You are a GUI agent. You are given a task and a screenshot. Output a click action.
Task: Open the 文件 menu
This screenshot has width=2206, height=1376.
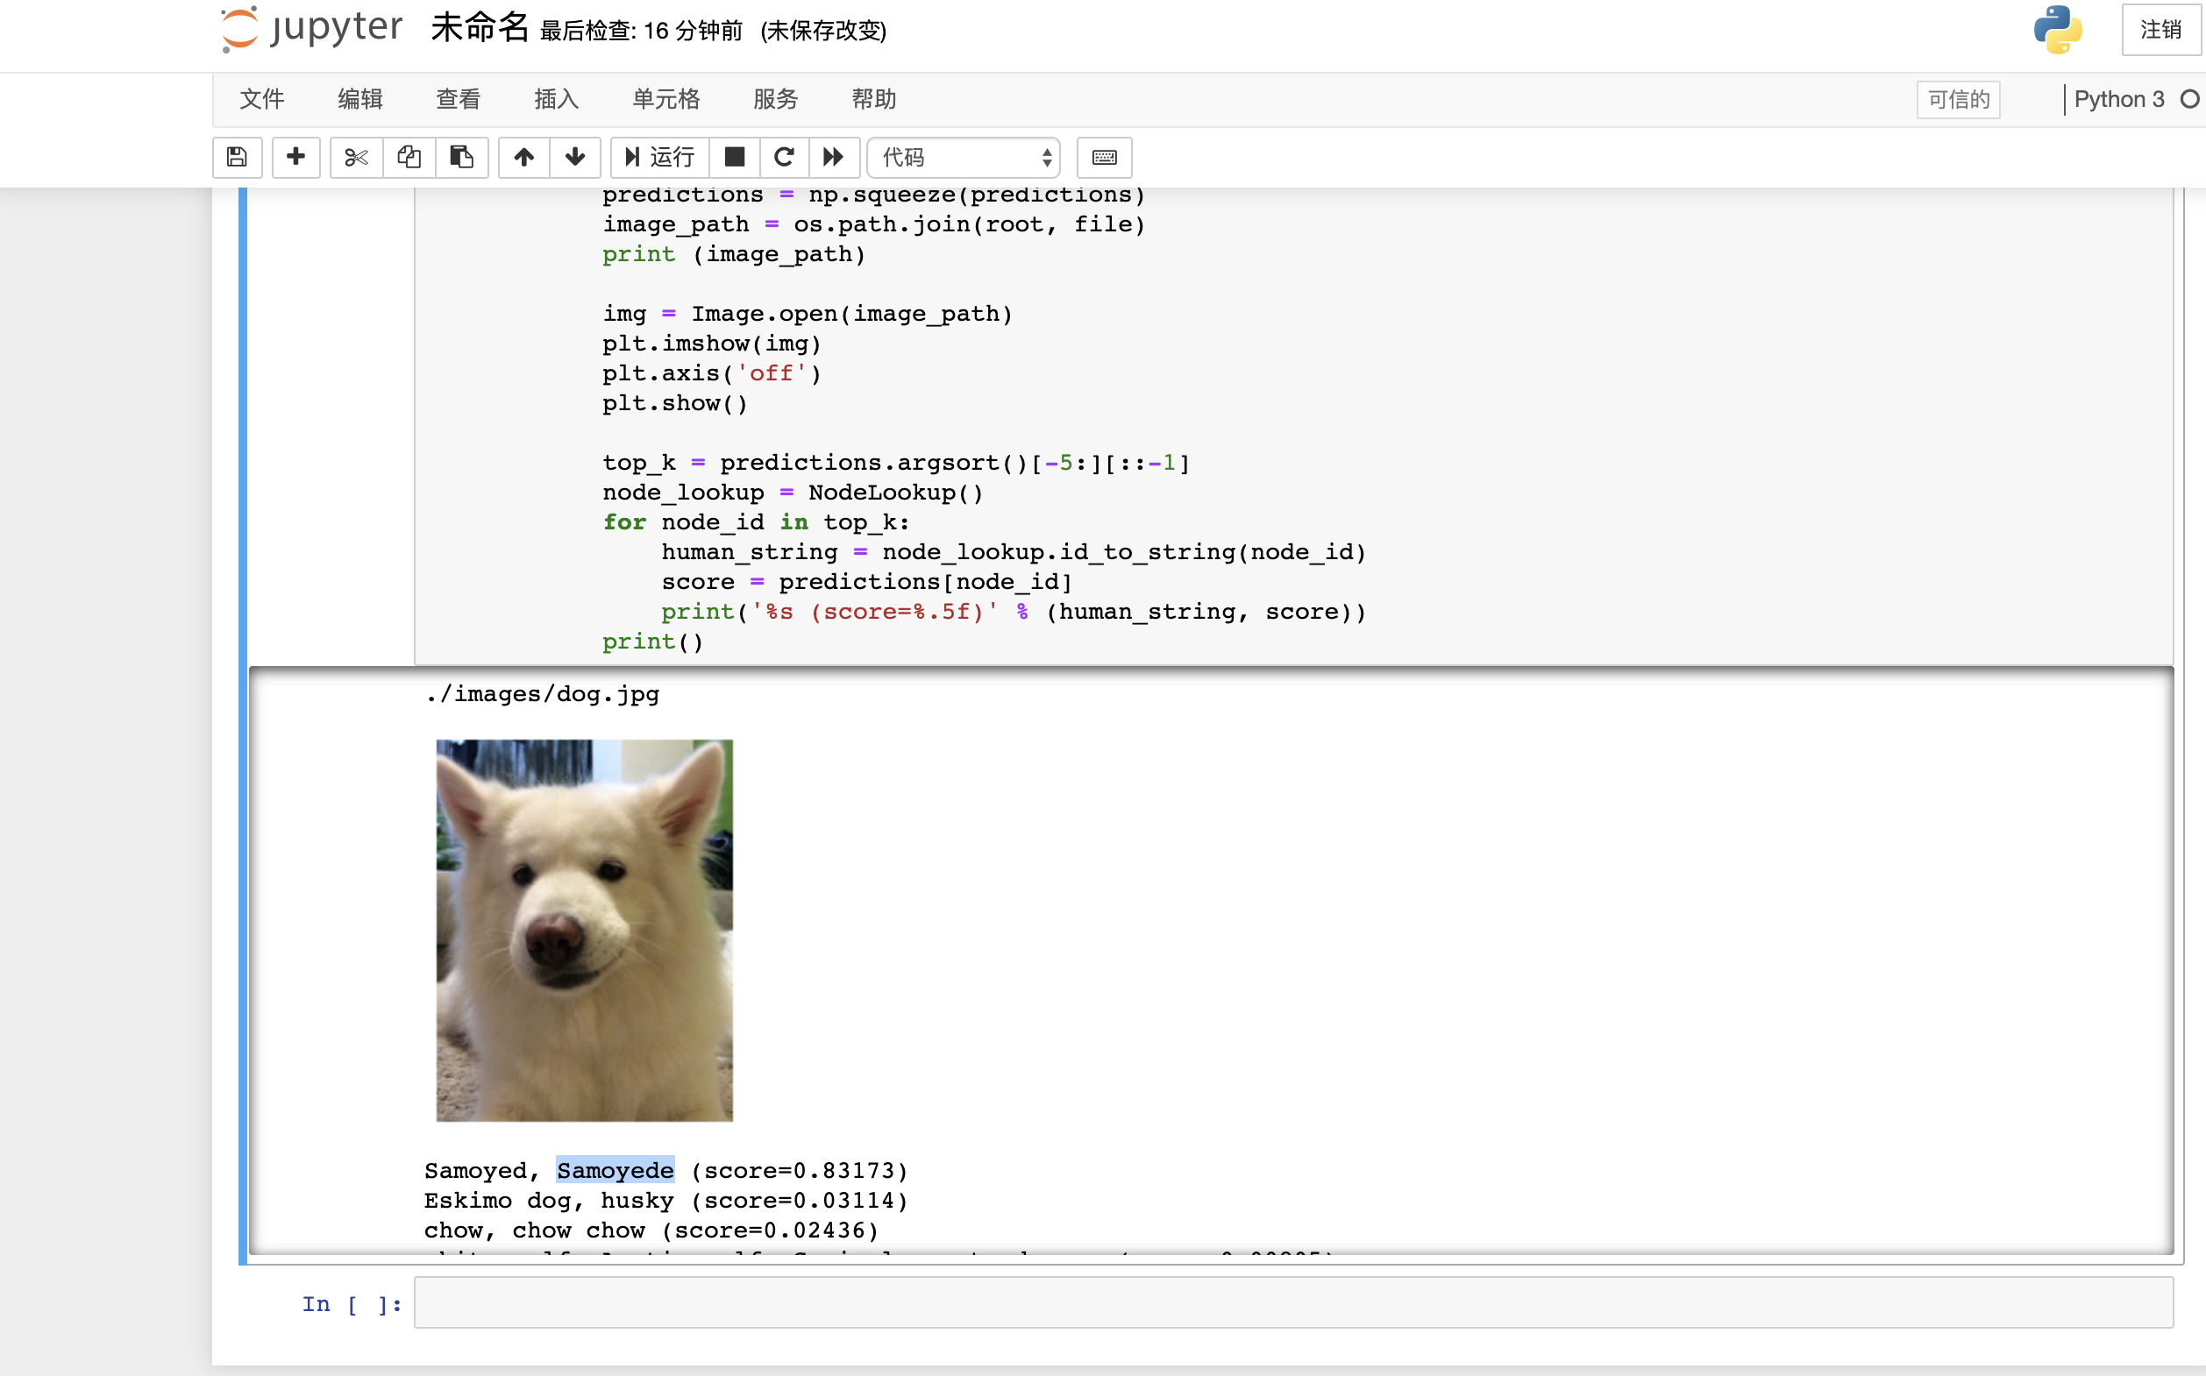tap(261, 98)
